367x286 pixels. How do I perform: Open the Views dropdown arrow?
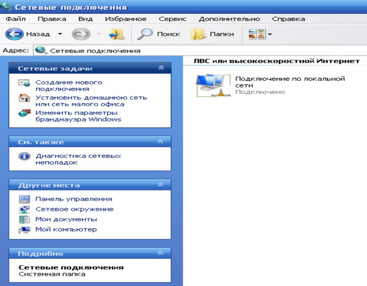pos(270,34)
